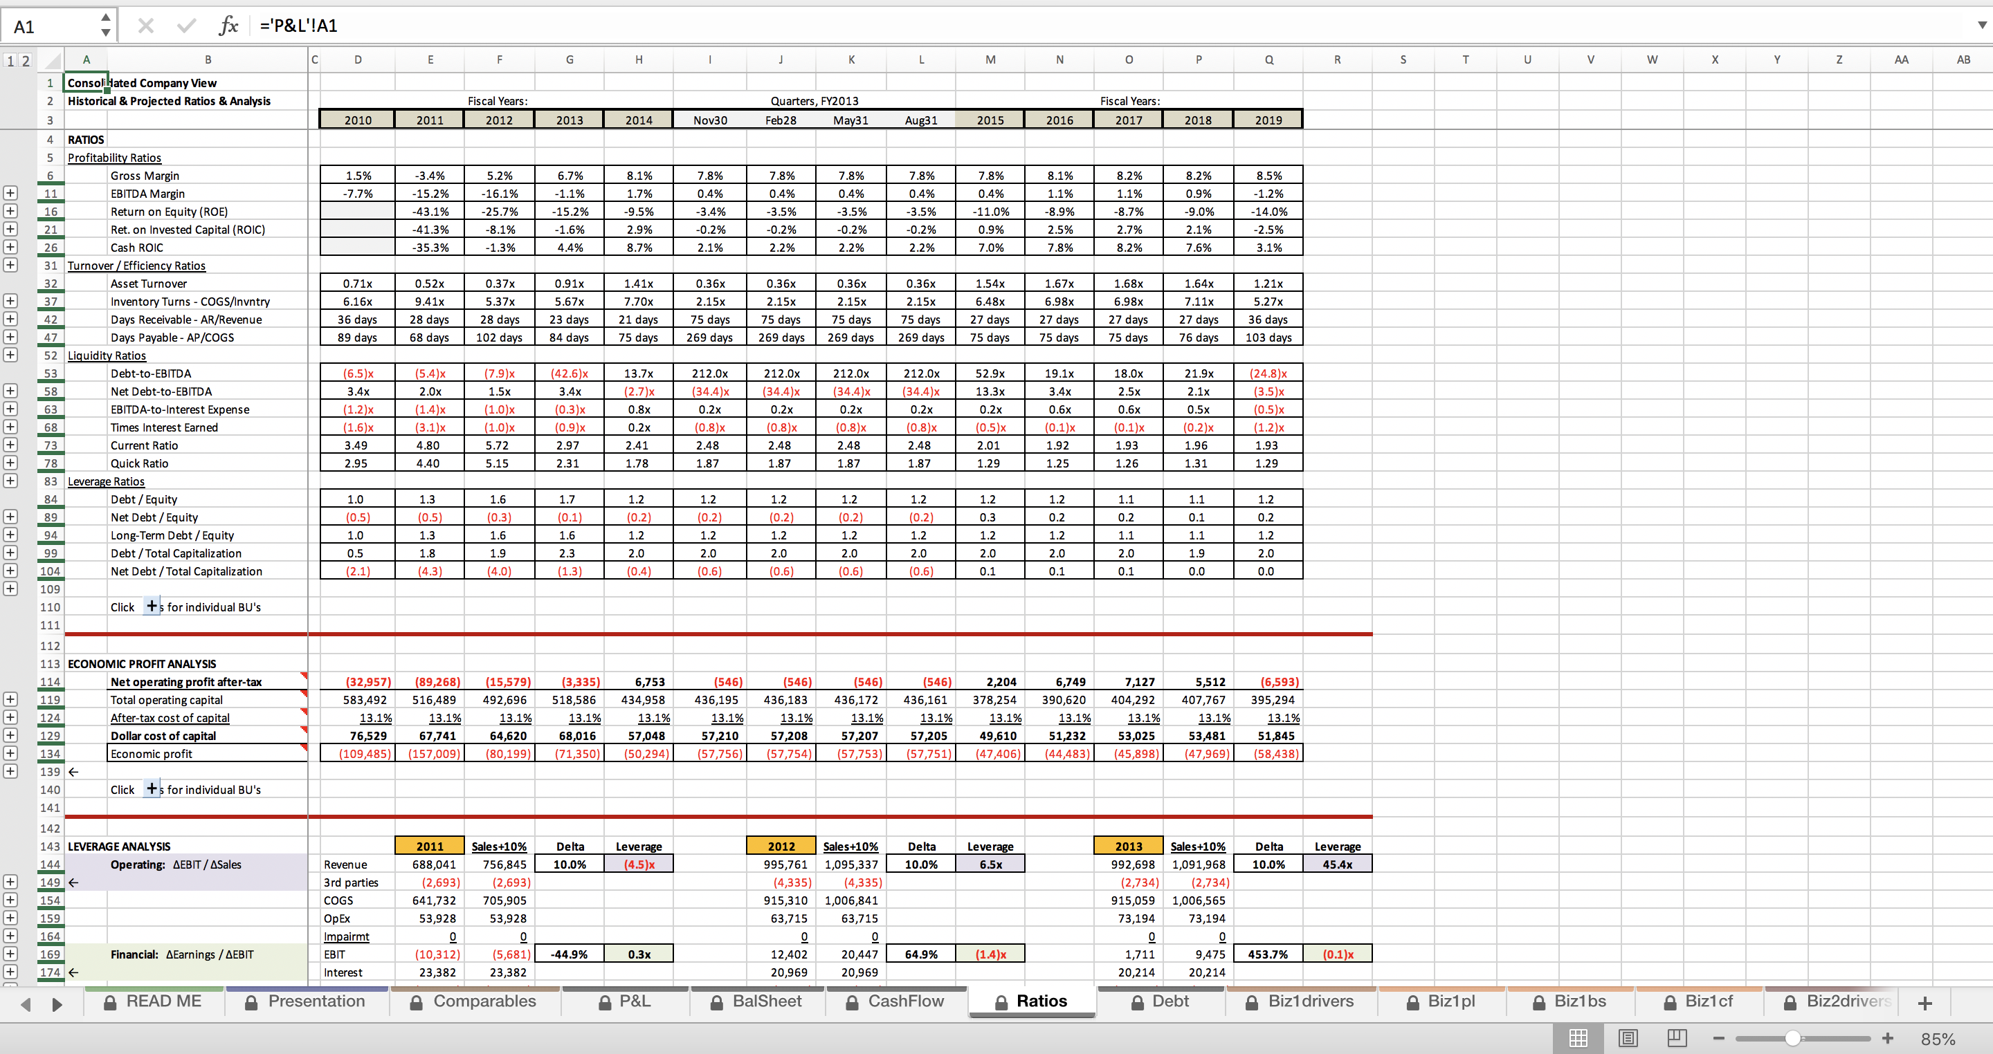Go to the BalSheet tab
This screenshot has height=1054, width=1993.
758,1001
